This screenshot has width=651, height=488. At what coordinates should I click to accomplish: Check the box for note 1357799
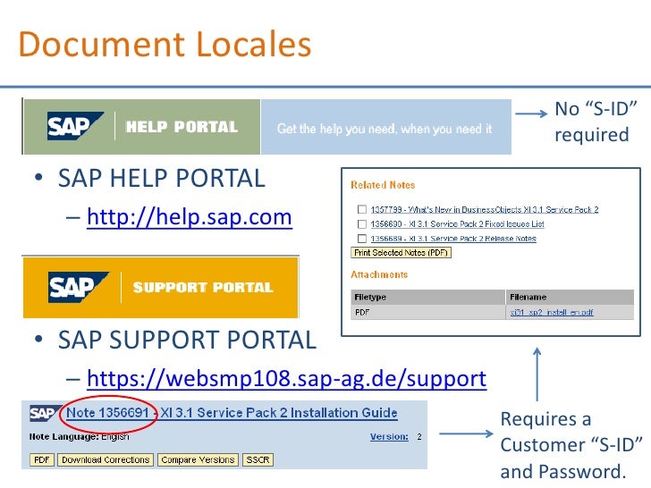362,209
